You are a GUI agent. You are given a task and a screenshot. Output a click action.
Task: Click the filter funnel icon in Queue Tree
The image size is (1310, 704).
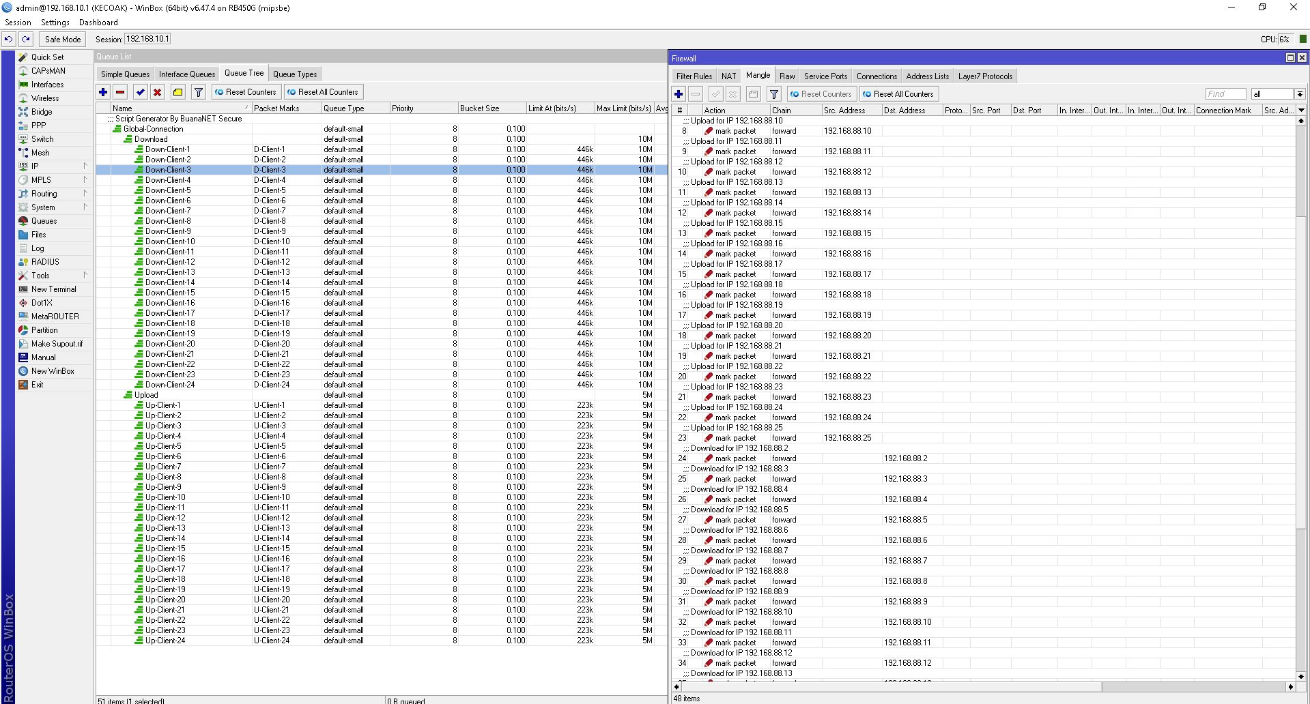198,91
